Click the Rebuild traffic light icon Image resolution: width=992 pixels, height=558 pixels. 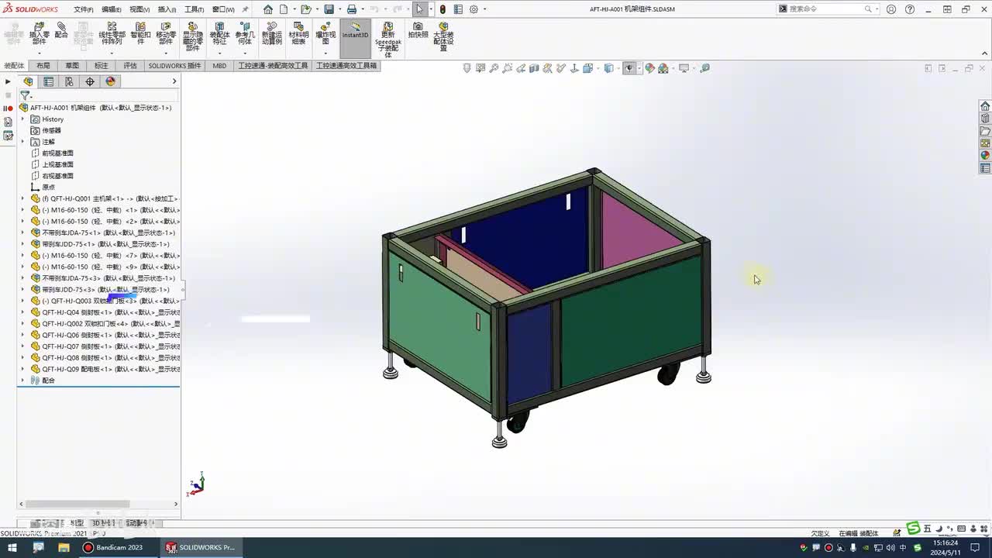click(443, 9)
